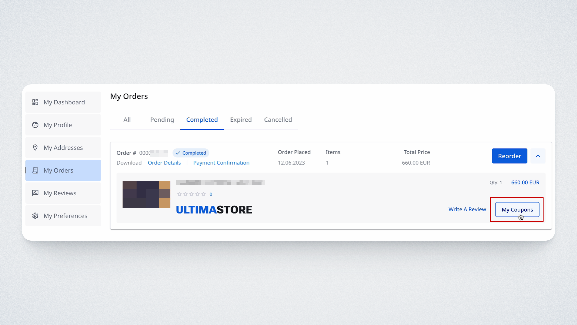
Task: Click the My Reviews chat icon
Action: (35, 193)
